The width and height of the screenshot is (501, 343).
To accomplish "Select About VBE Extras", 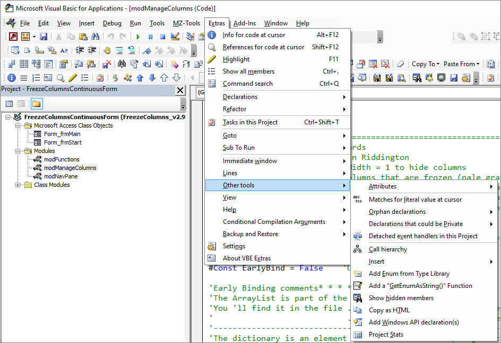I will tap(278, 258).
